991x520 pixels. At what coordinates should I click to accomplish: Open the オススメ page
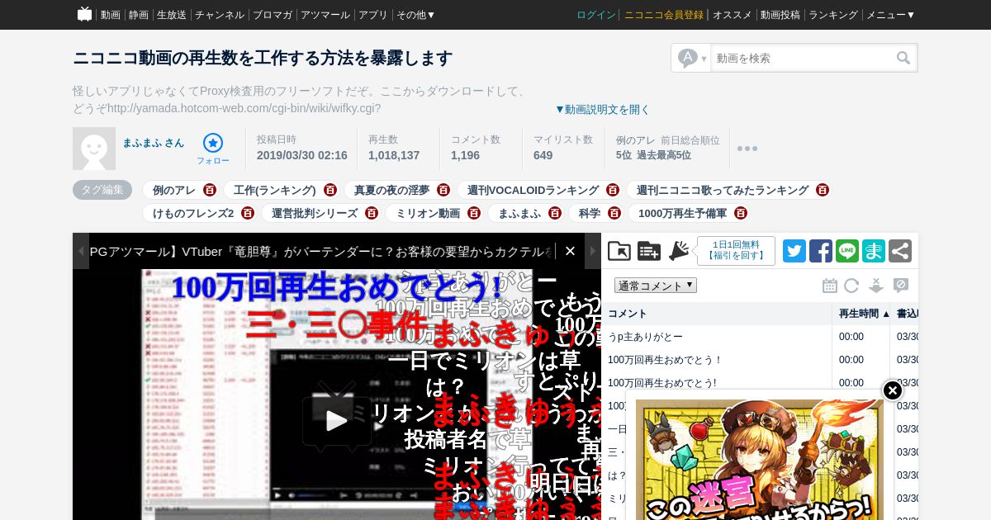(733, 15)
